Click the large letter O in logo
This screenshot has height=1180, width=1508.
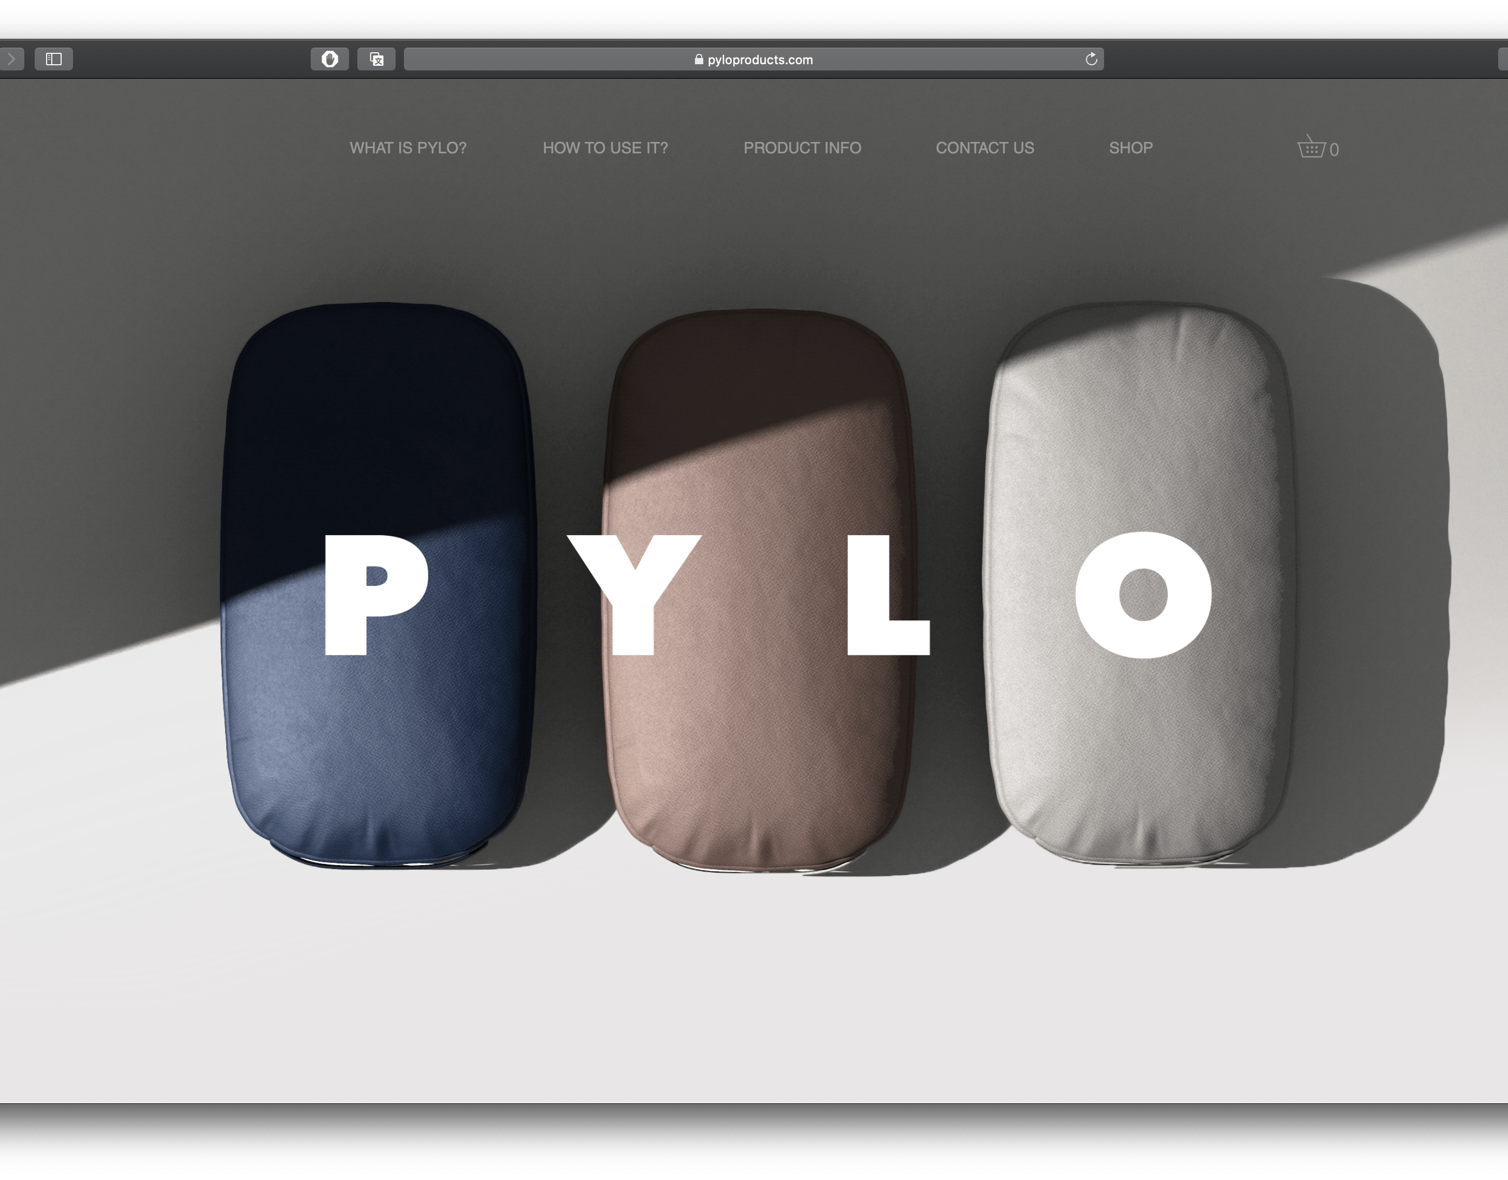pos(1143,595)
